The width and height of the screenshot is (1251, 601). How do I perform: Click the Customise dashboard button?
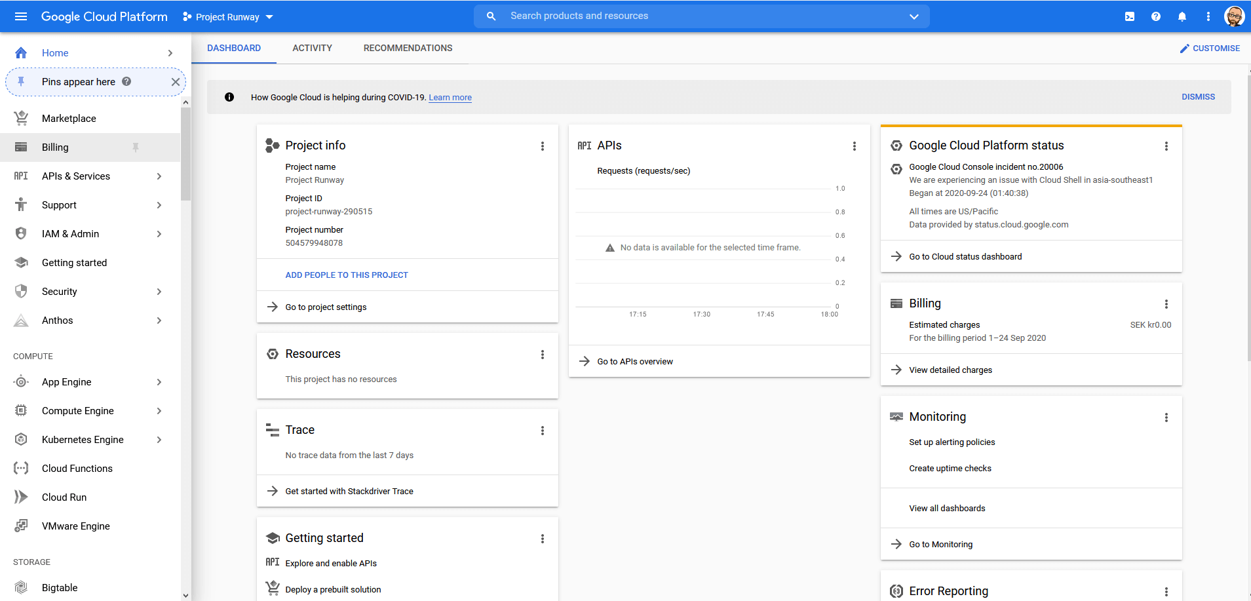click(1210, 48)
